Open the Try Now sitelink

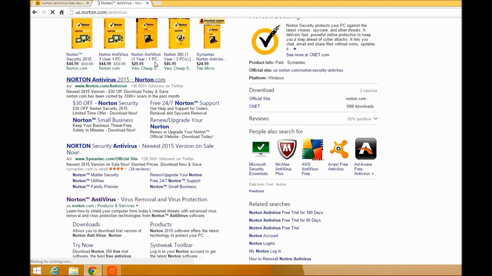(83, 245)
